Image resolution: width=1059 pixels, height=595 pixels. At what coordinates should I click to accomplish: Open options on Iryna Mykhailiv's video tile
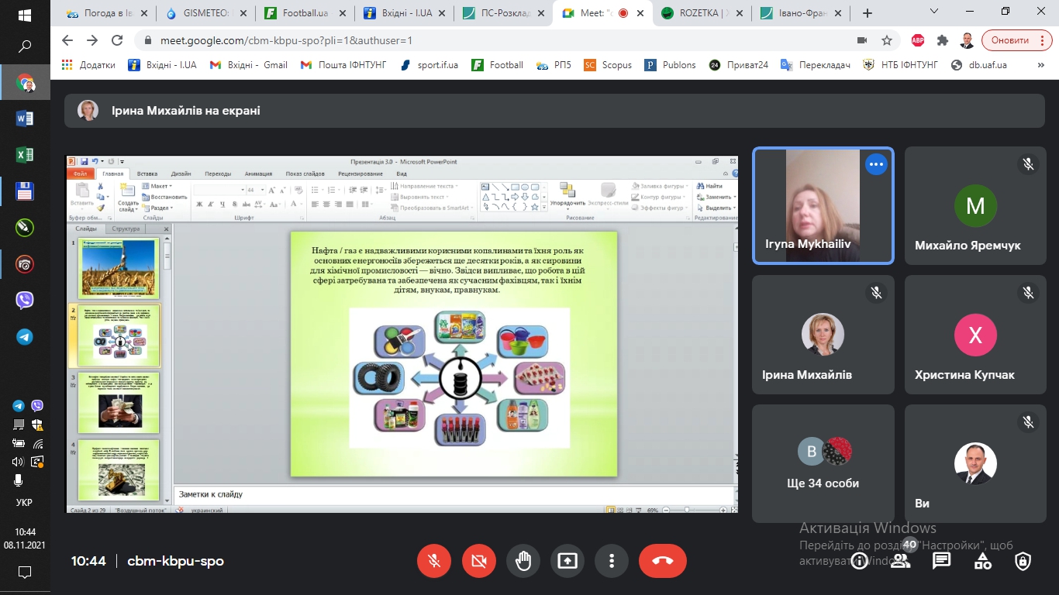876,164
